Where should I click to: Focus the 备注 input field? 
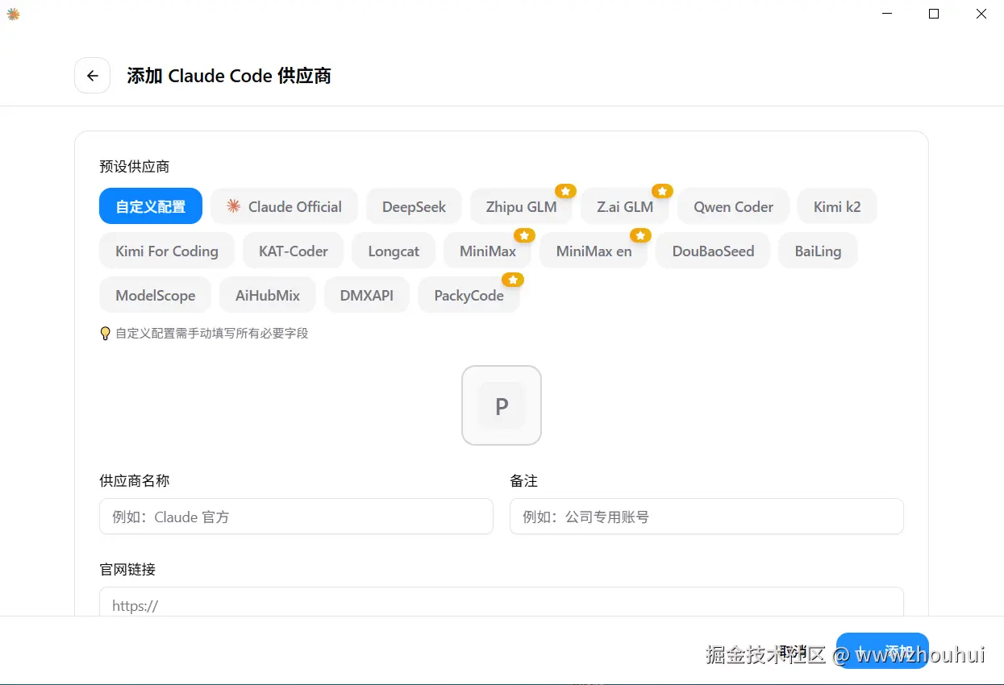pyautogui.click(x=706, y=516)
